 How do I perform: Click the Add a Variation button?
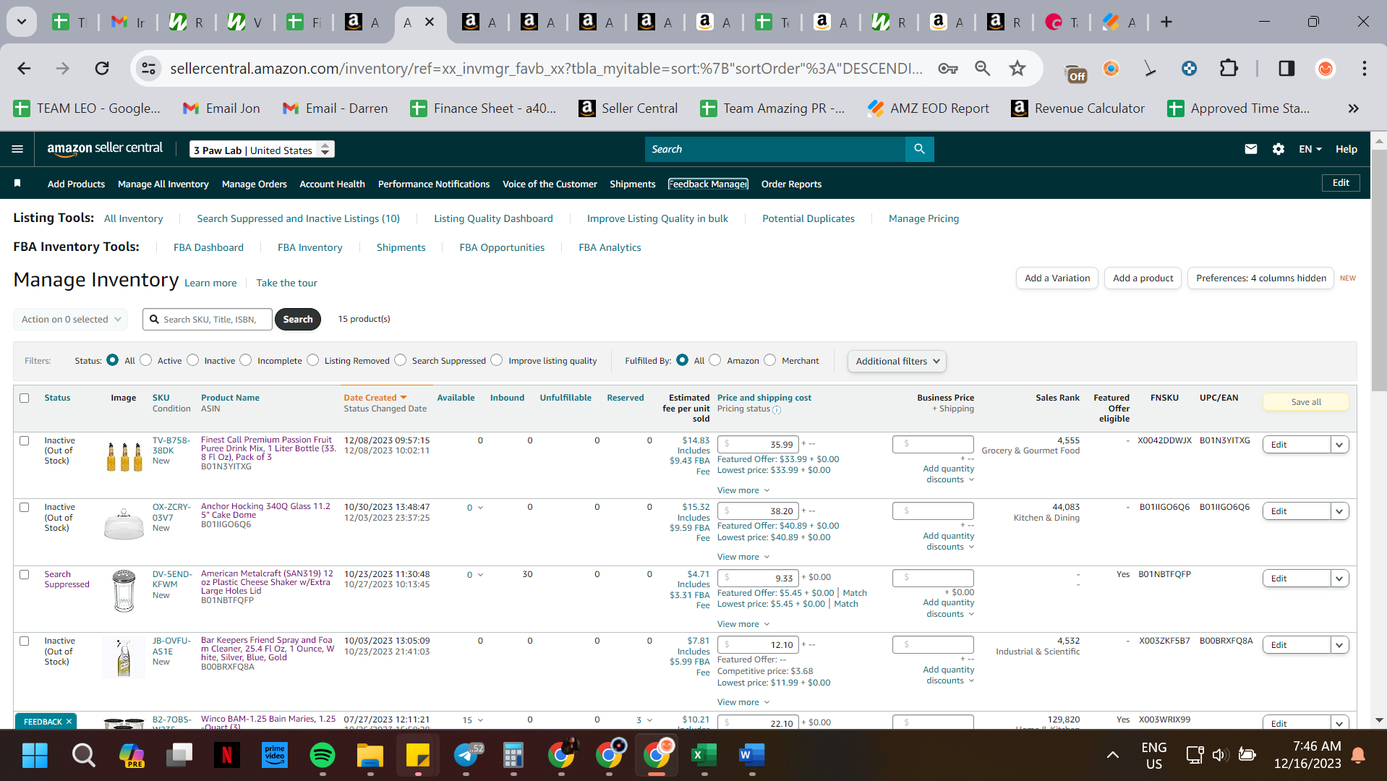tap(1057, 278)
